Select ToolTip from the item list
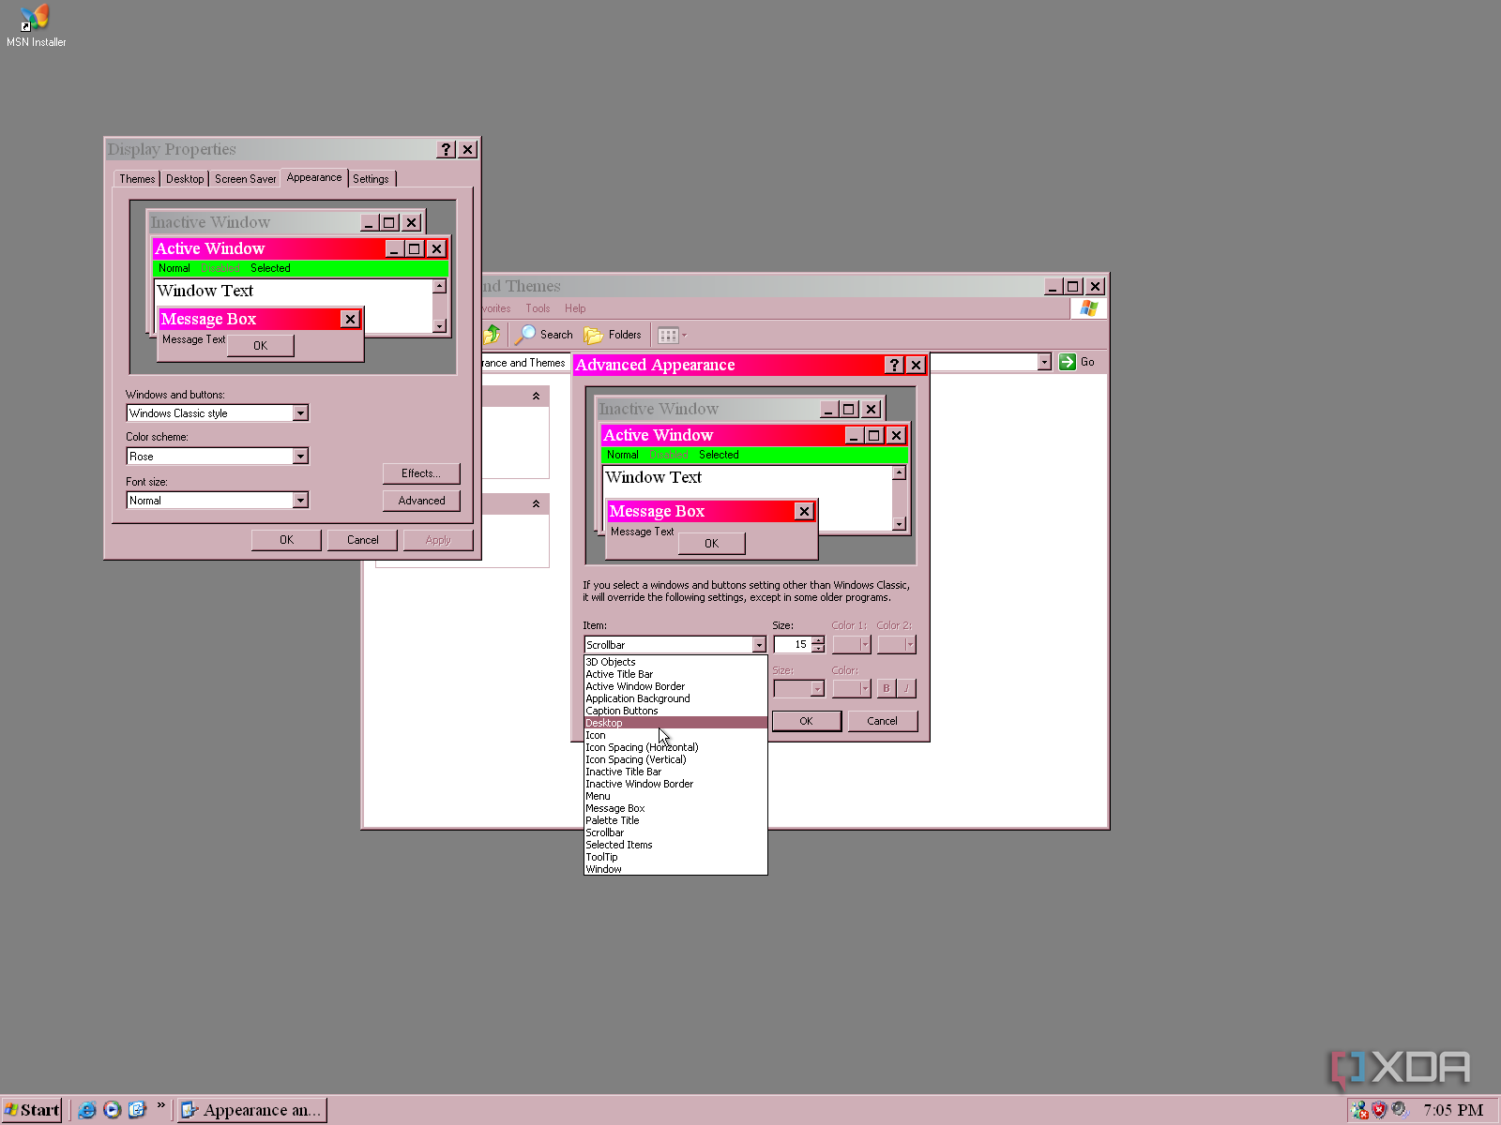The width and height of the screenshot is (1501, 1125). click(675, 857)
